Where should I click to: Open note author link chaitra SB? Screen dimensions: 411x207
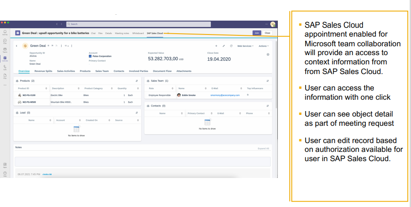(x=47, y=174)
